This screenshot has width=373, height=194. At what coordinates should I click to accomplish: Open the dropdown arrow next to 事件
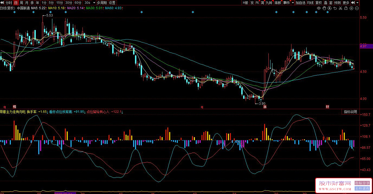[293, 3]
